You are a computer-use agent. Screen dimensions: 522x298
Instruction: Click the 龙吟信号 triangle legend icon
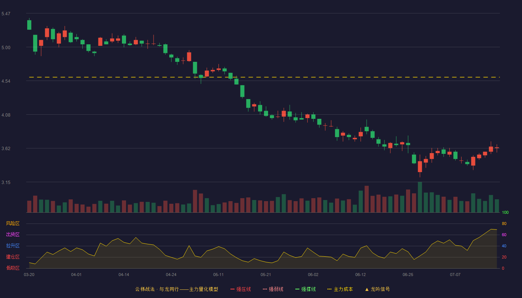[367, 289]
